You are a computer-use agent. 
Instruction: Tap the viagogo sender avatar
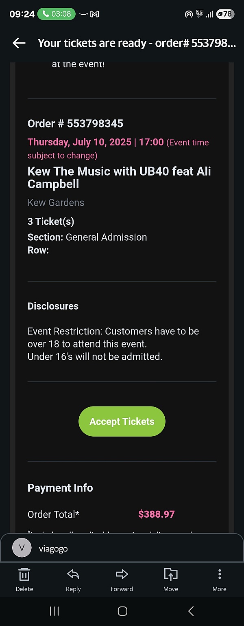pos(22,548)
